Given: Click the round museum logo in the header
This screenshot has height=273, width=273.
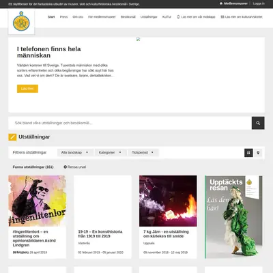Looking at the screenshot, I should (21, 21).
